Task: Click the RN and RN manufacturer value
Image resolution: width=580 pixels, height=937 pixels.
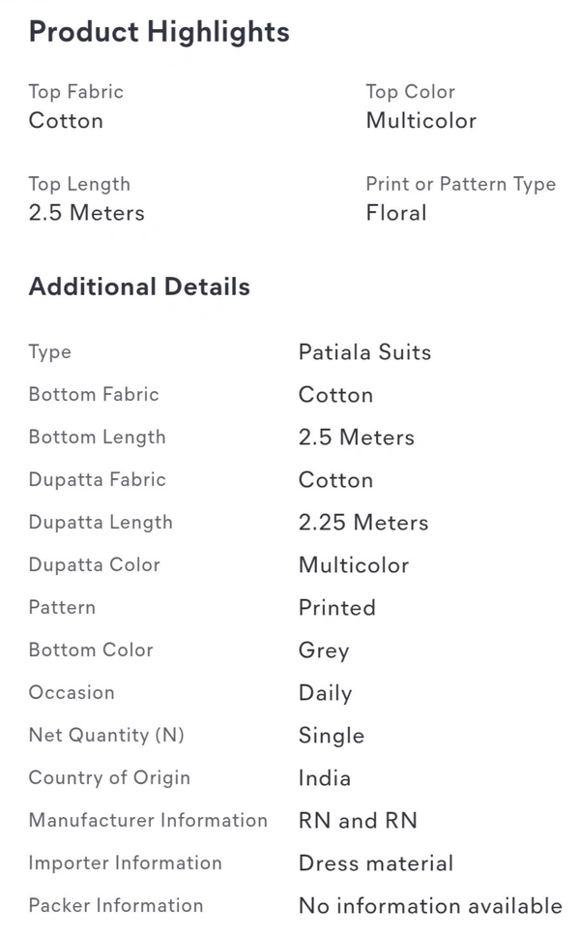Action: click(358, 821)
